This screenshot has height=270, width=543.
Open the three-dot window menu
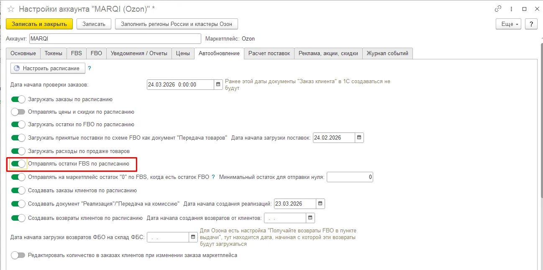click(x=511, y=9)
